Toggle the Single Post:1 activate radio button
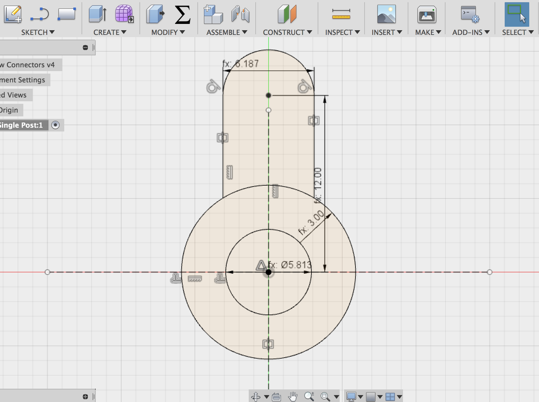Viewport: 539px width, 402px height. pyautogui.click(x=55, y=125)
